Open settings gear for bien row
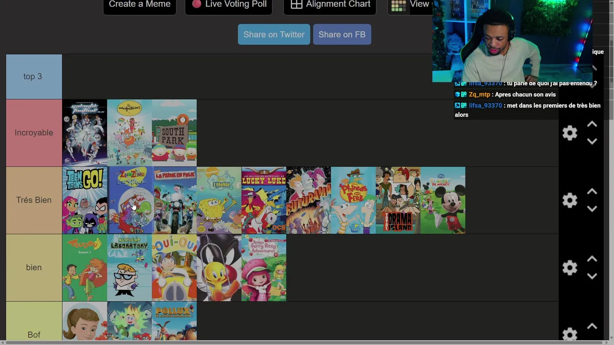614x345 pixels. [569, 267]
